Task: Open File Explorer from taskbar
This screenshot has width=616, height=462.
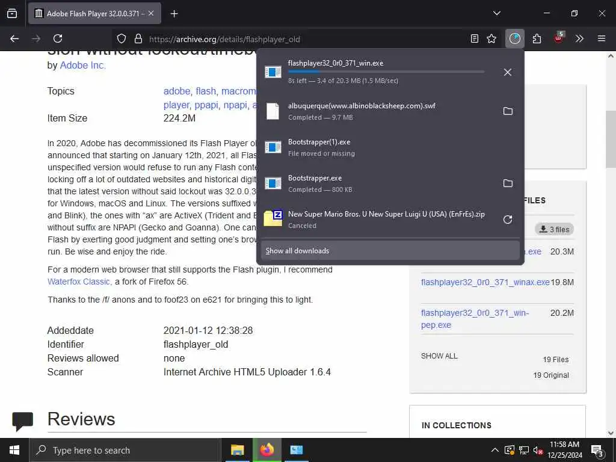Action: [x=237, y=450]
